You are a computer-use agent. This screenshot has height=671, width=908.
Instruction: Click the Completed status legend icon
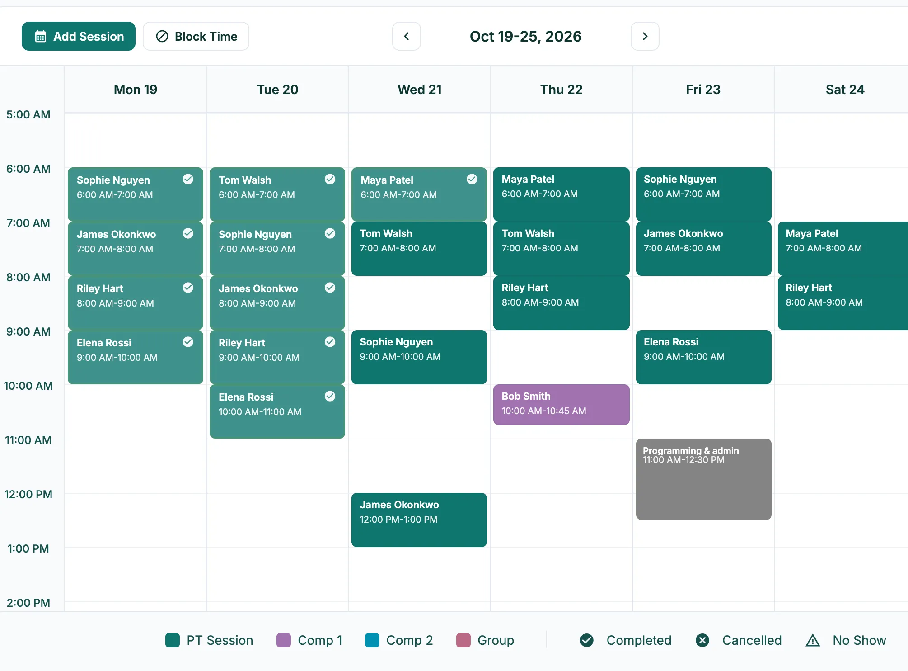[x=587, y=640]
